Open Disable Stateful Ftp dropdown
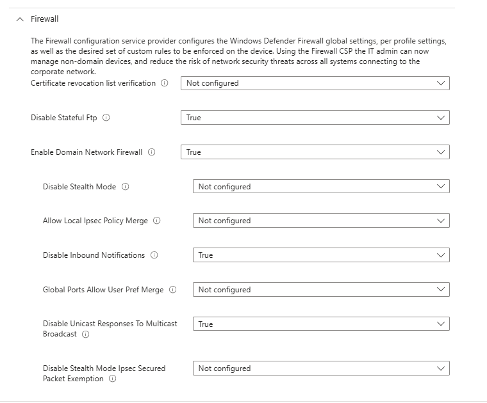This screenshot has width=487, height=403. tap(315, 118)
